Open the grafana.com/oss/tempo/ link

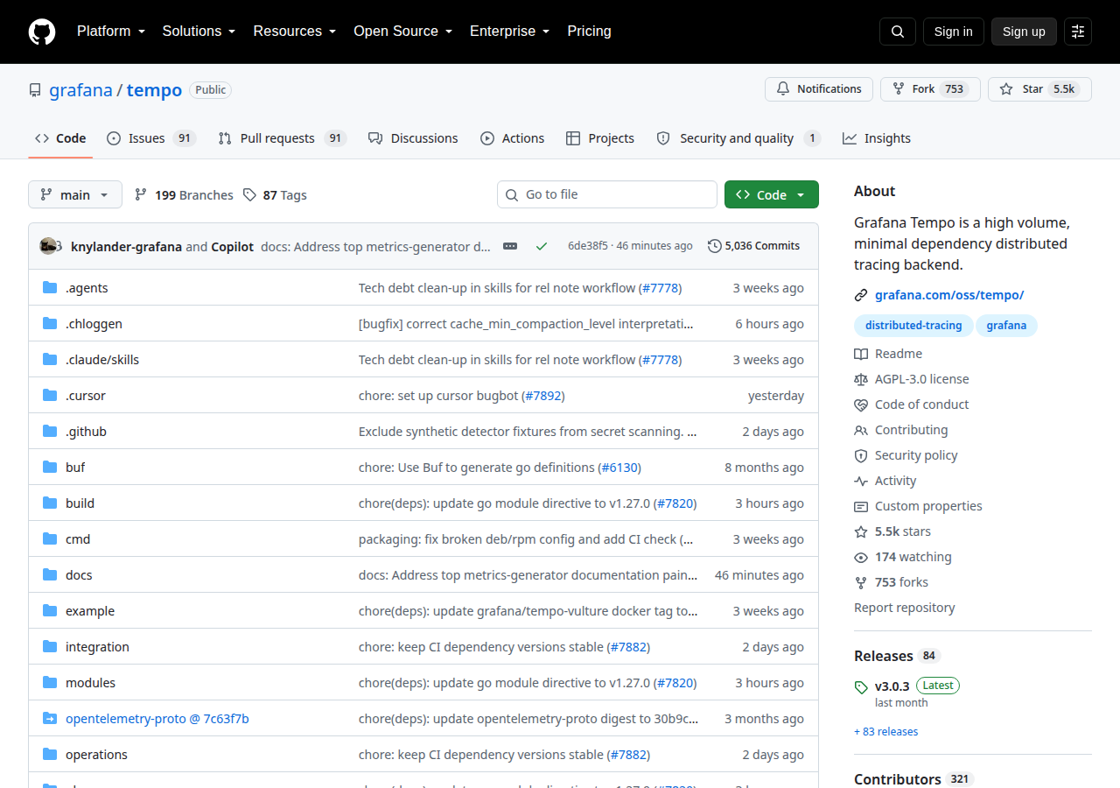[x=949, y=295]
